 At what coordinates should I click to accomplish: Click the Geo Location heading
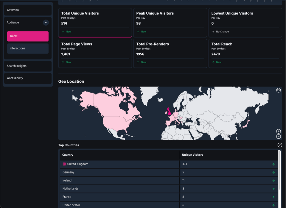pyautogui.click(x=71, y=82)
